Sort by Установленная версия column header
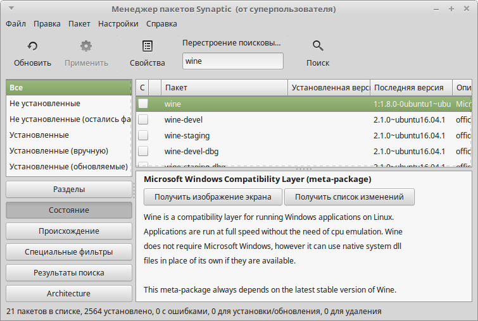The width and height of the screenshot is (478, 321). click(x=329, y=88)
